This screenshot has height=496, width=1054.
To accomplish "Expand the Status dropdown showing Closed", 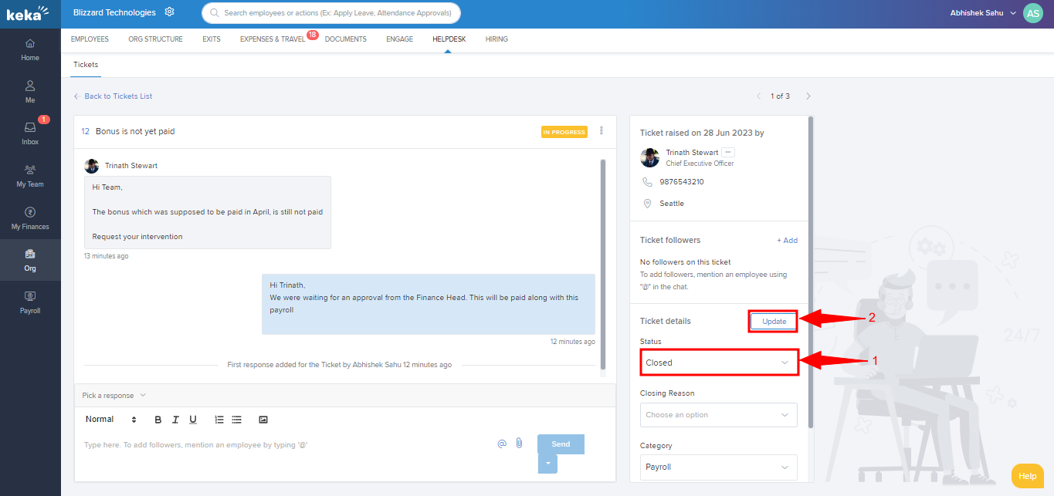I will 719,363.
